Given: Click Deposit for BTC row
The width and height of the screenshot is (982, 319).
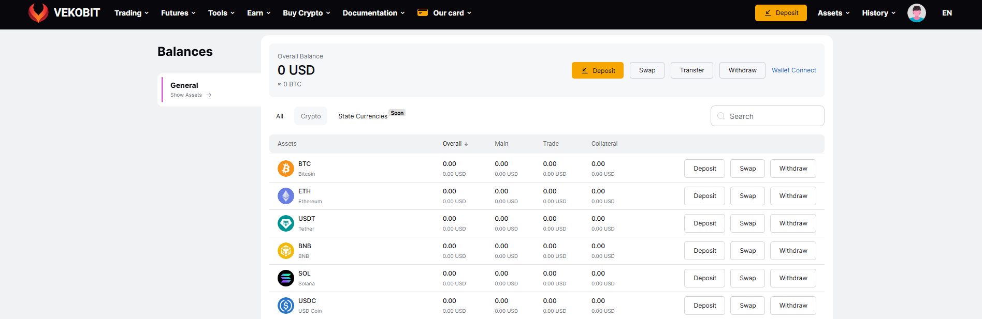Looking at the screenshot, I should pyautogui.click(x=704, y=169).
